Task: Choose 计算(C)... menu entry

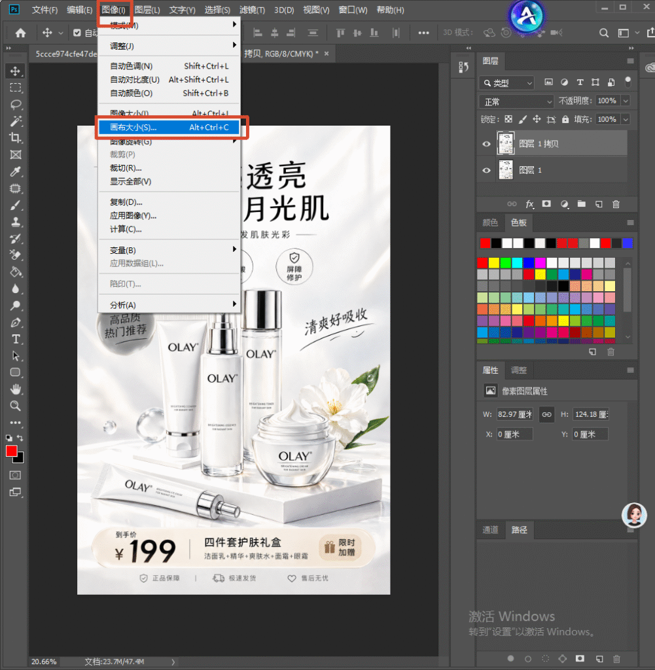Action: tap(168, 229)
